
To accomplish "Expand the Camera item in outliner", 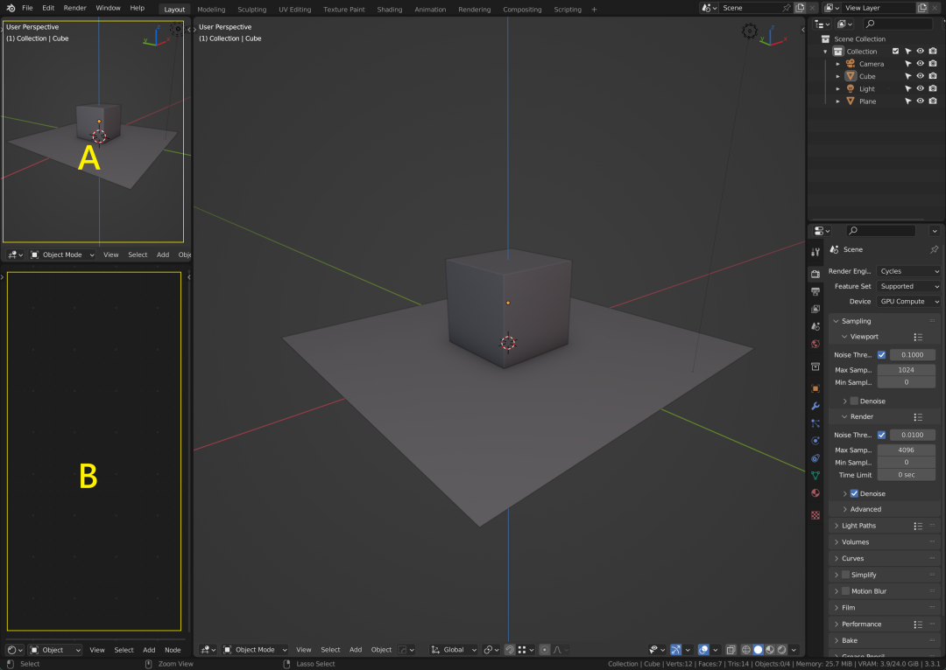I will [x=837, y=64].
